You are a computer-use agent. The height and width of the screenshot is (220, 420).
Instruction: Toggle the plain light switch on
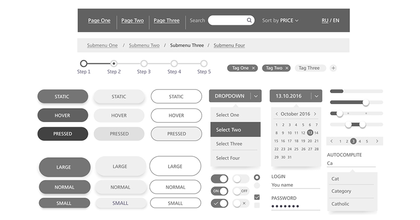click(x=241, y=179)
